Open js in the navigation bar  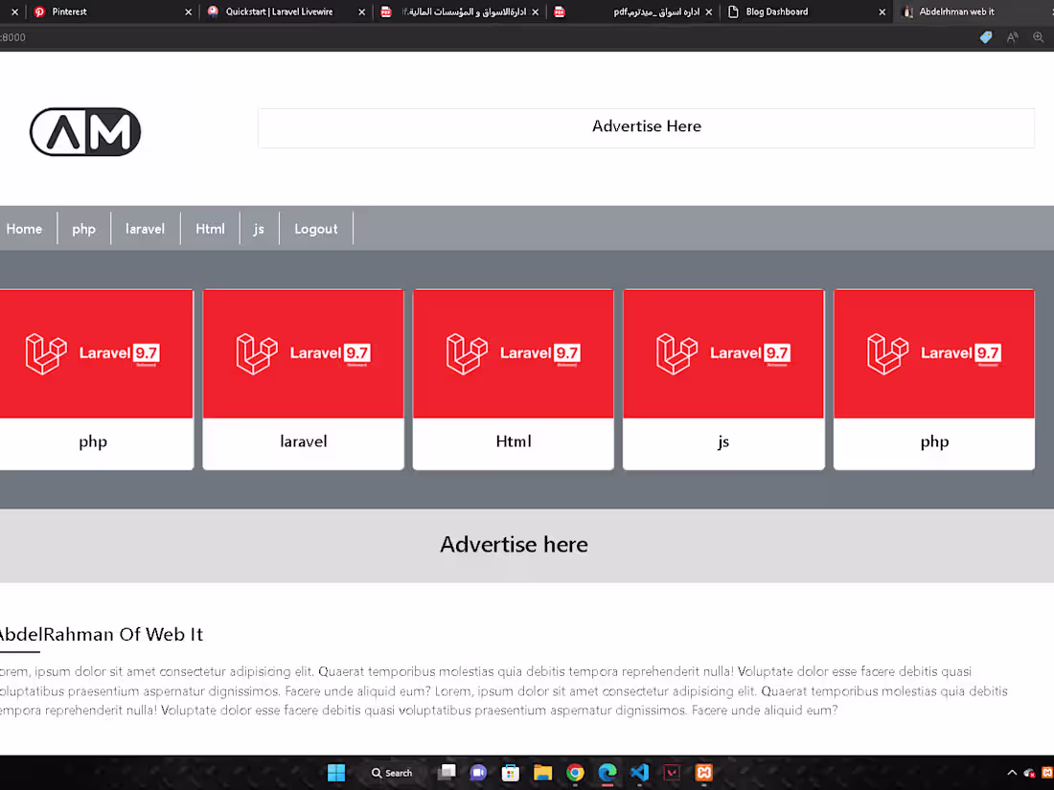click(x=259, y=229)
